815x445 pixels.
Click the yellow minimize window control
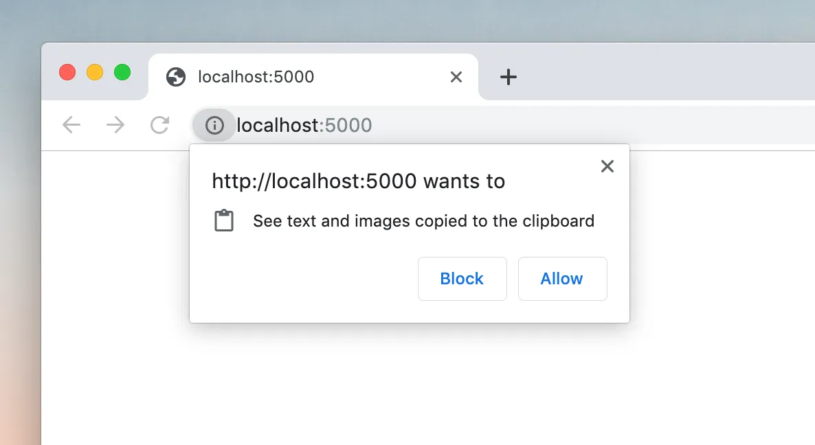(94, 71)
